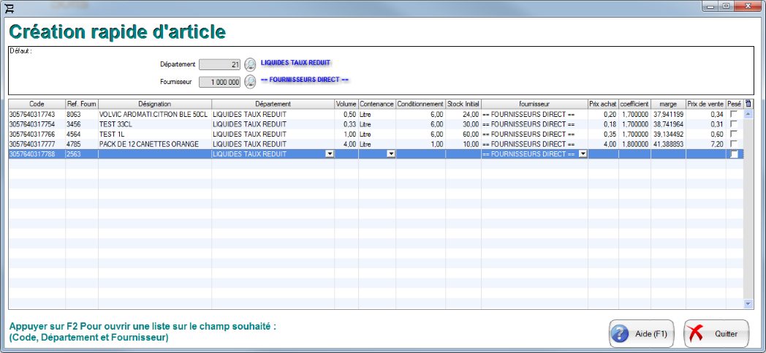
Task: Tick the Pesé checkbox on the highlighted row
Action: (x=734, y=154)
